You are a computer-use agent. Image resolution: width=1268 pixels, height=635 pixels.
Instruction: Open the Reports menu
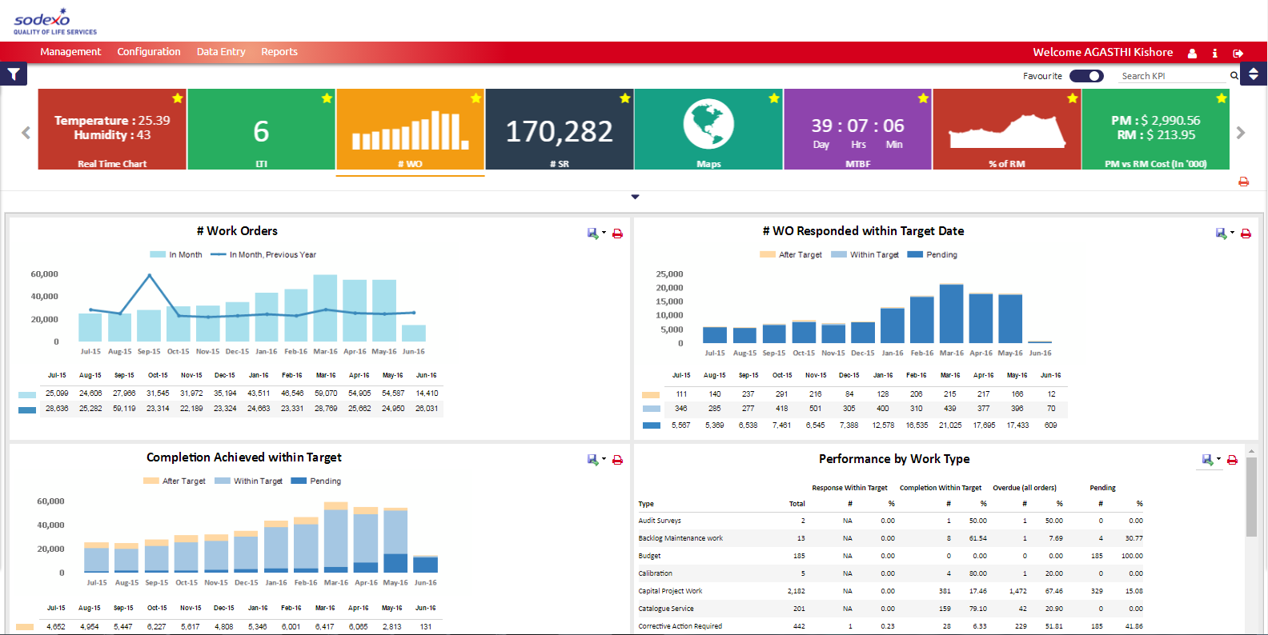[279, 52]
